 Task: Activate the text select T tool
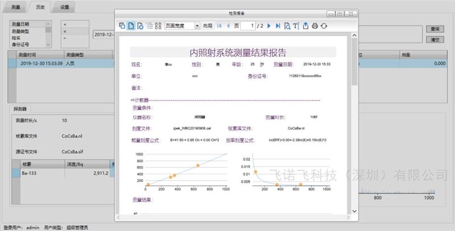(295, 26)
